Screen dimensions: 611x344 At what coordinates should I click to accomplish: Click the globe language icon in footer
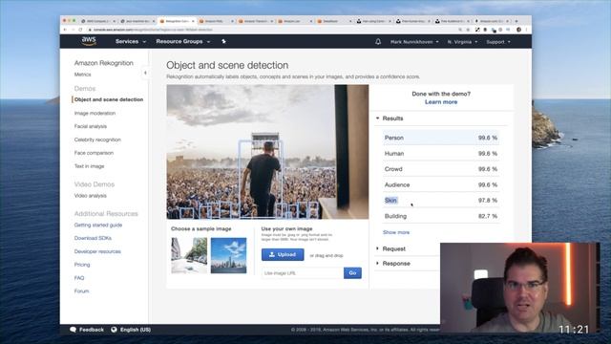114,330
